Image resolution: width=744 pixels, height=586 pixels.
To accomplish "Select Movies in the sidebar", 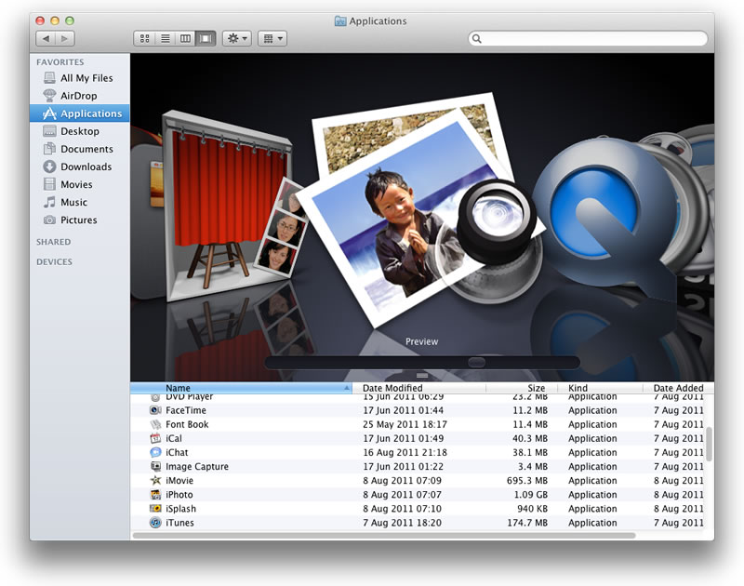I will pos(76,184).
